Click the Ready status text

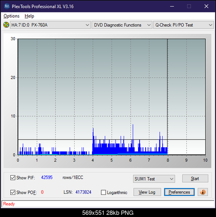9,204
